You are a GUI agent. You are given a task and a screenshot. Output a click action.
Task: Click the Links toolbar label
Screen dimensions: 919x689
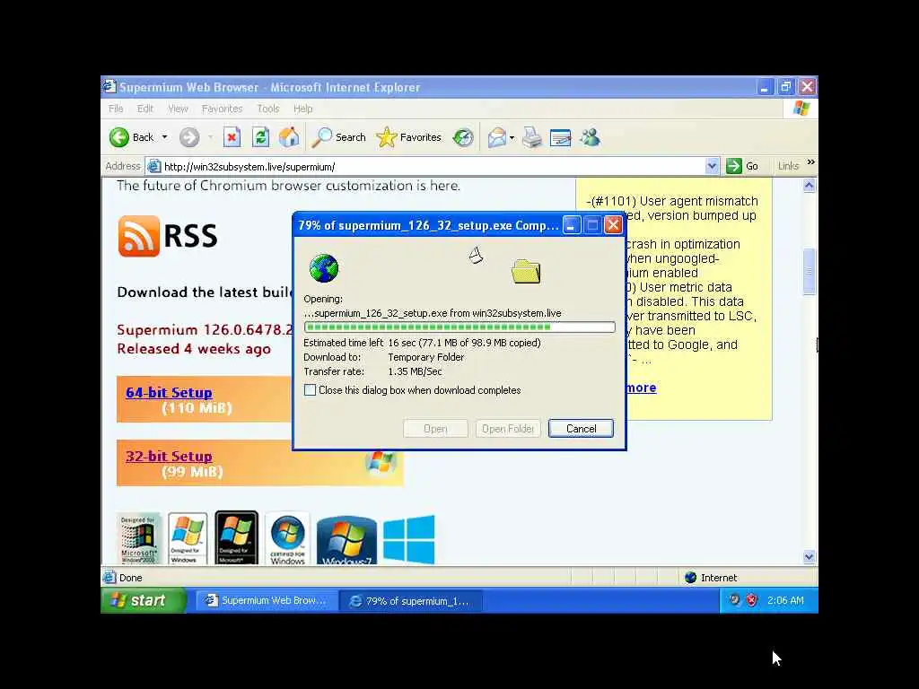tap(788, 166)
